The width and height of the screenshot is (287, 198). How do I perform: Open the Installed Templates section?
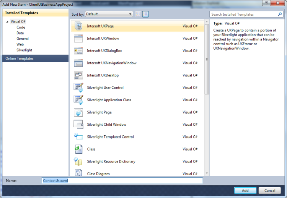point(35,13)
